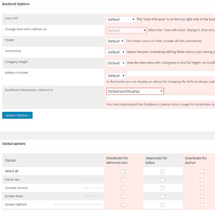Deactivate Admin Bar for Author
This screenshot has height=210, width=215.
point(202,180)
